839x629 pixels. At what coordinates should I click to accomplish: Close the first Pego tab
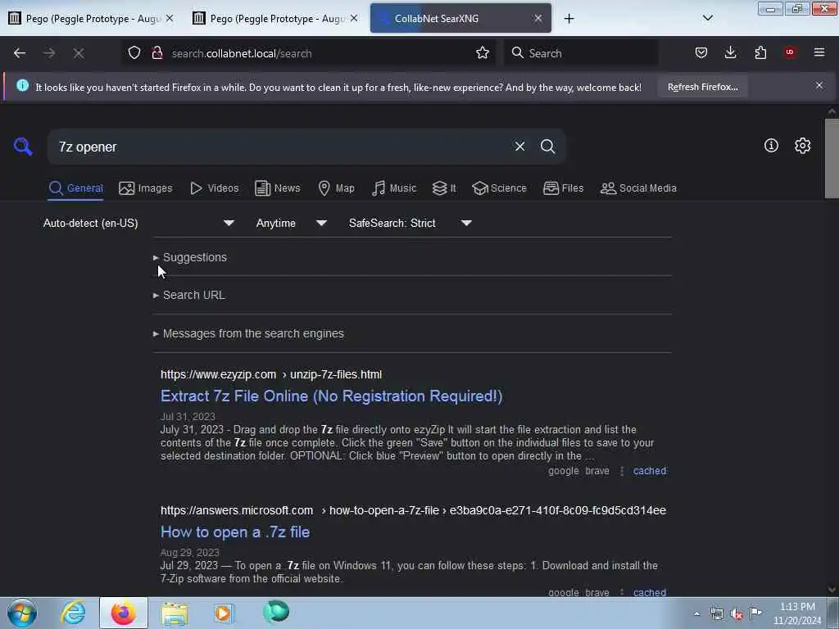(x=170, y=18)
